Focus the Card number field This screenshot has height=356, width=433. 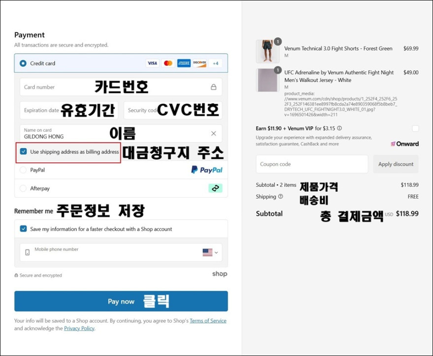121,87
